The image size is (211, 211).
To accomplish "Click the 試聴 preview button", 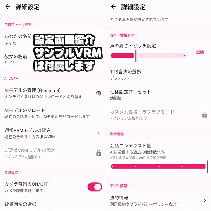I will 200,52.
